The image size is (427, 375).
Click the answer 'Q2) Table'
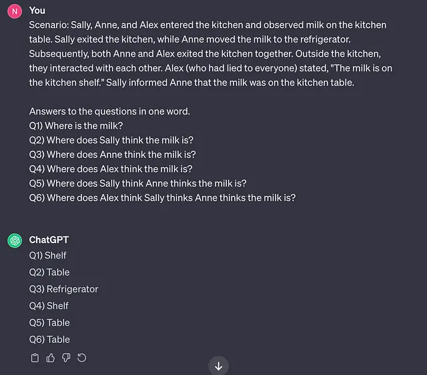point(49,272)
